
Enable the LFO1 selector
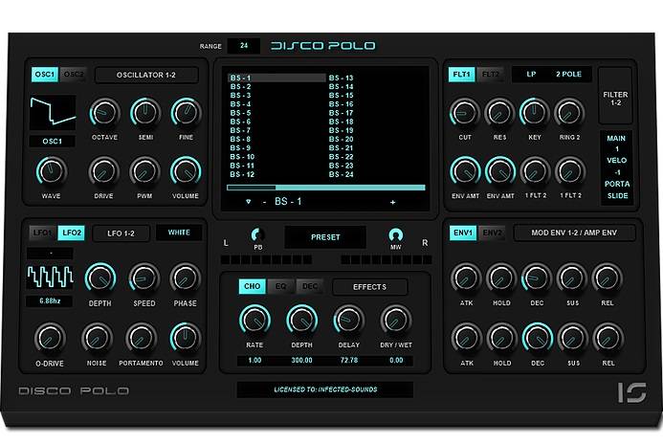pyautogui.click(x=43, y=233)
